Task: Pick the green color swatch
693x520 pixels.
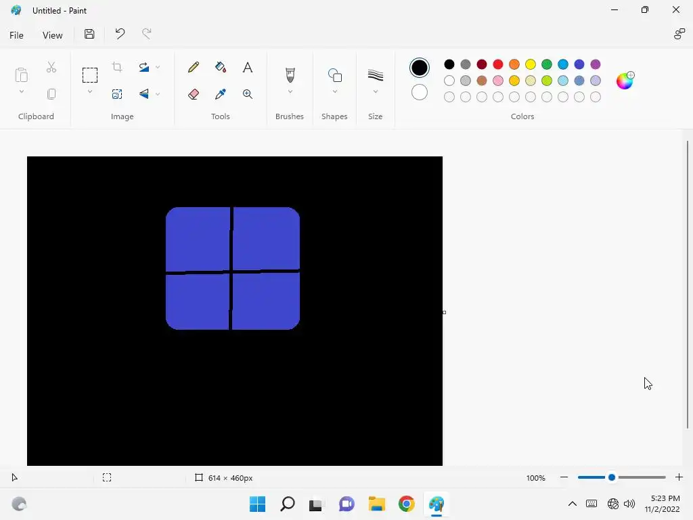Action: pos(547,64)
